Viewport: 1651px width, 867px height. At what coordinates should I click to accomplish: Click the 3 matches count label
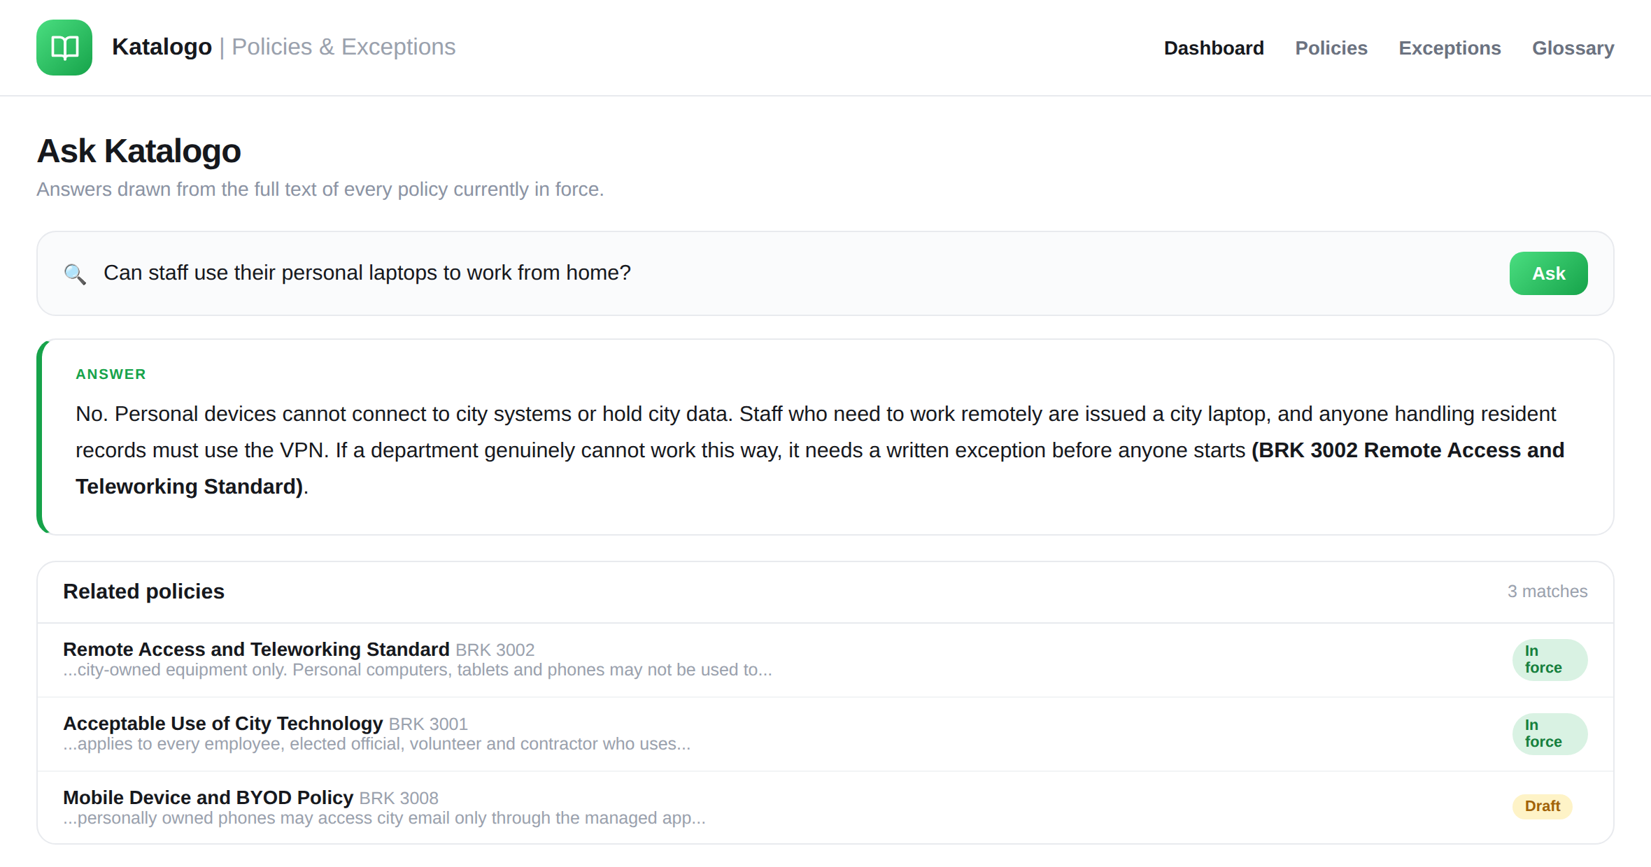(x=1547, y=592)
